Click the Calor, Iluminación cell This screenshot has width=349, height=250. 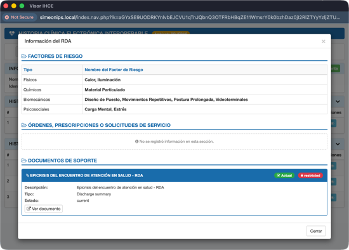(x=205, y=80)
